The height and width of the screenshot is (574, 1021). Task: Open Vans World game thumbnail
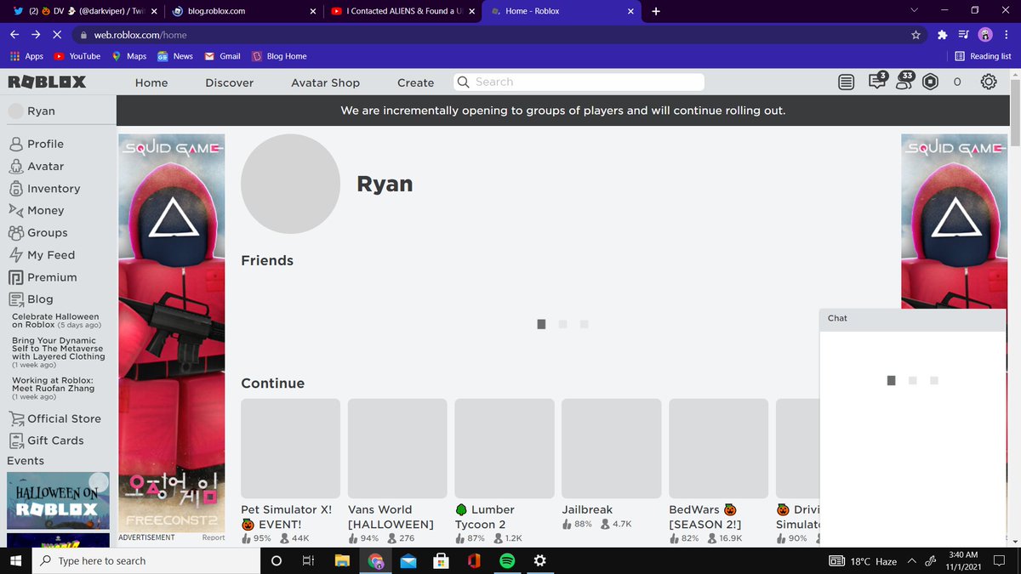pos(397,447)
